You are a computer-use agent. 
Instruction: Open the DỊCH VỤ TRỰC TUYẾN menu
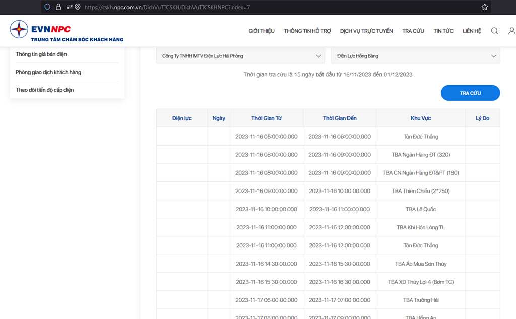point(366,31)
